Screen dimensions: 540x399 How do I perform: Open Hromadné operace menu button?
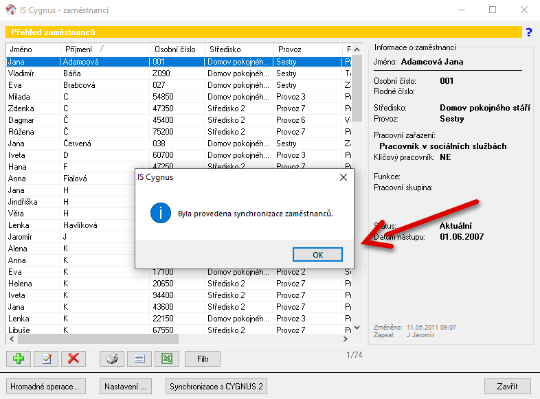[x=46, y=387]
